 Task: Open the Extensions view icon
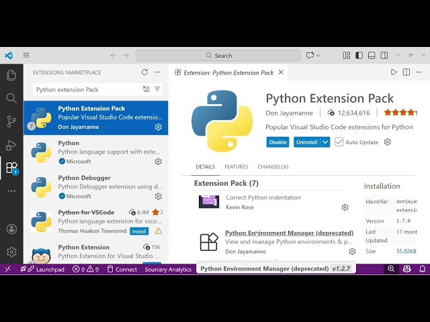[12, 168]
